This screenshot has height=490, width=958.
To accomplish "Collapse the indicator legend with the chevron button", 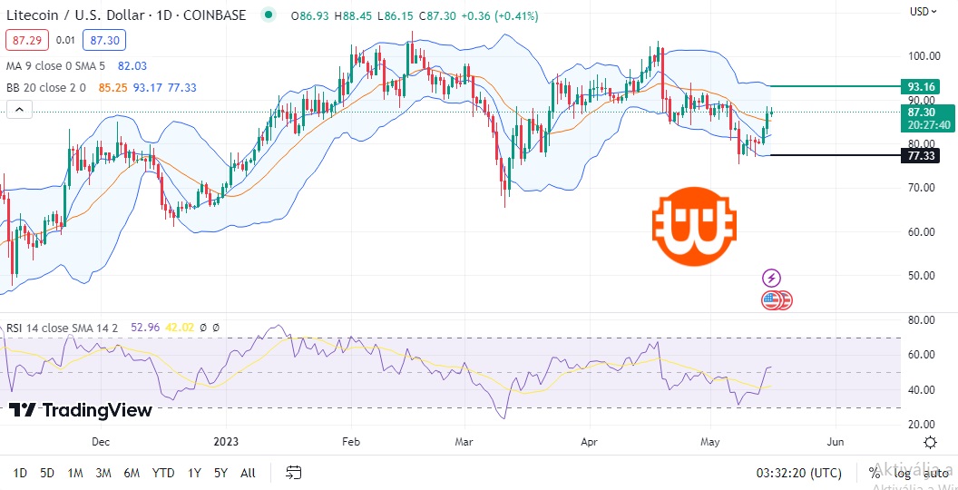I will tap(20, 110).
